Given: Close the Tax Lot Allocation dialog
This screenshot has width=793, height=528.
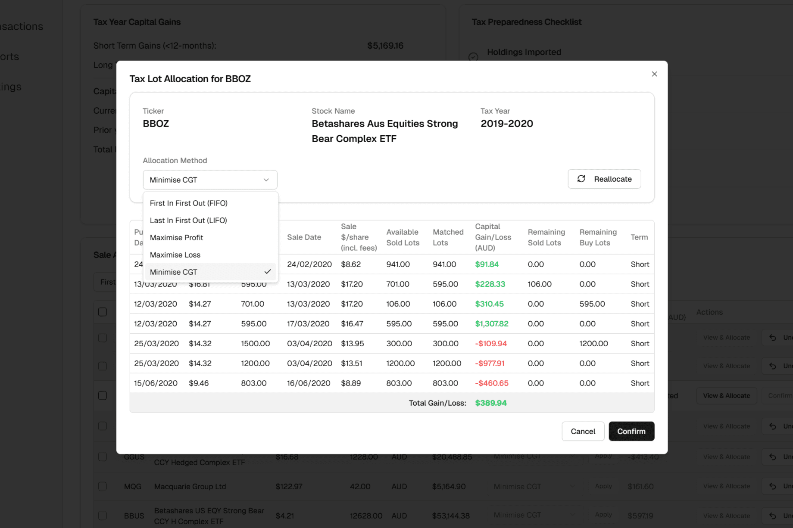Looking at the screenshot, I should pyautogui.click(x=654, y=74).
